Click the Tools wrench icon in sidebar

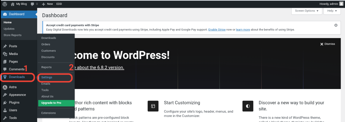pyautogui.click(x=5, y=118)
